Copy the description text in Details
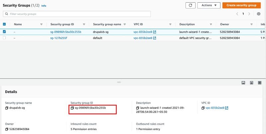 pyautogui.click(x=138, y=108)
